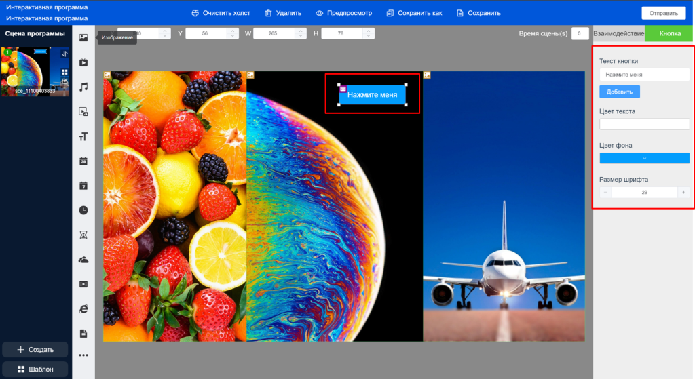The height and width of the screenshot is (379, 695).
Task: Click the blue Добавить button
Action: tap(619, 92)
